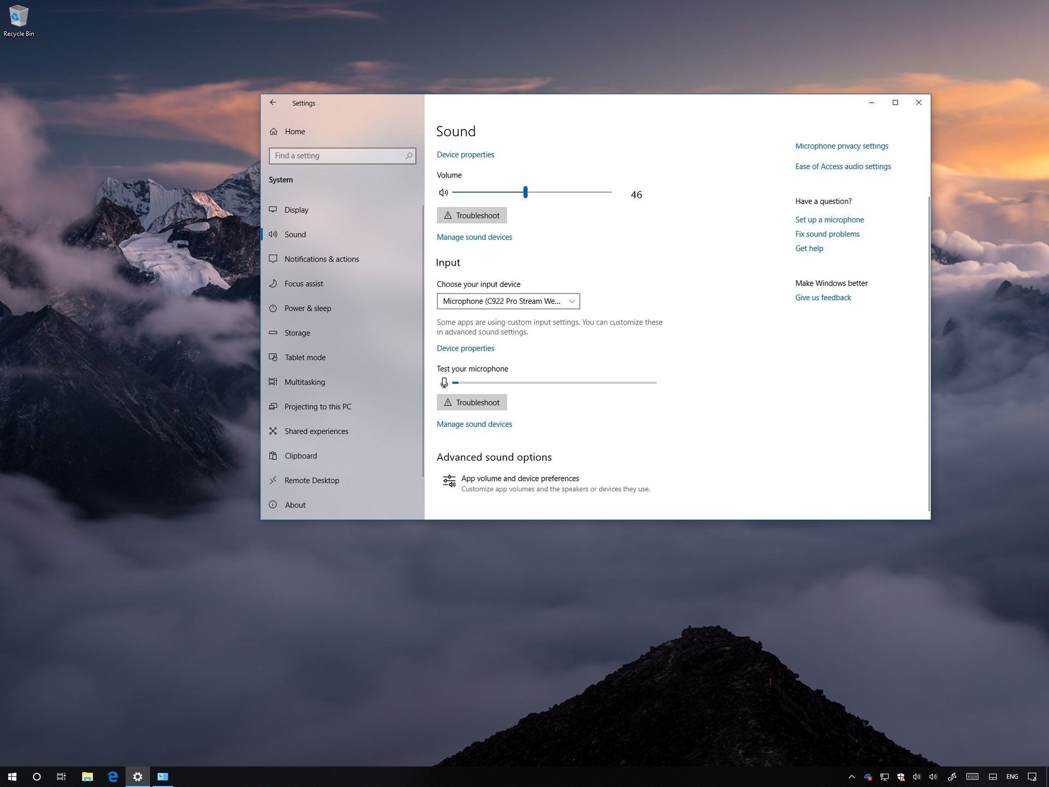Click the Find a setting search box
Screen dimensions: 1049x787
coord(342,156)
